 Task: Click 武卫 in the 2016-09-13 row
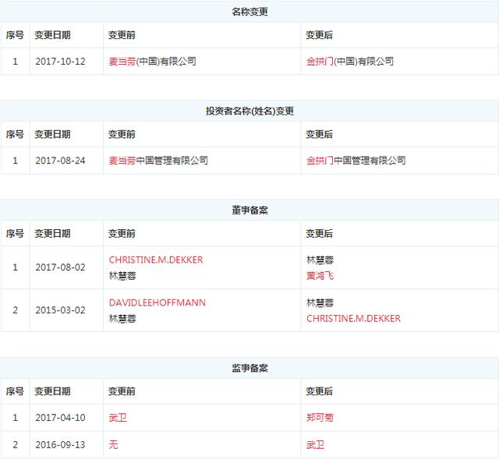click(315, 444)
